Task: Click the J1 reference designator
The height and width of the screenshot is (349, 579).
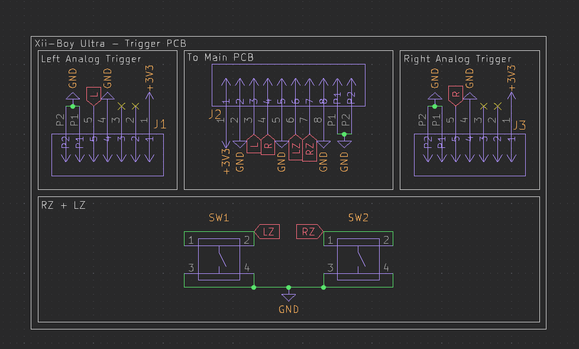Action: 160,124
